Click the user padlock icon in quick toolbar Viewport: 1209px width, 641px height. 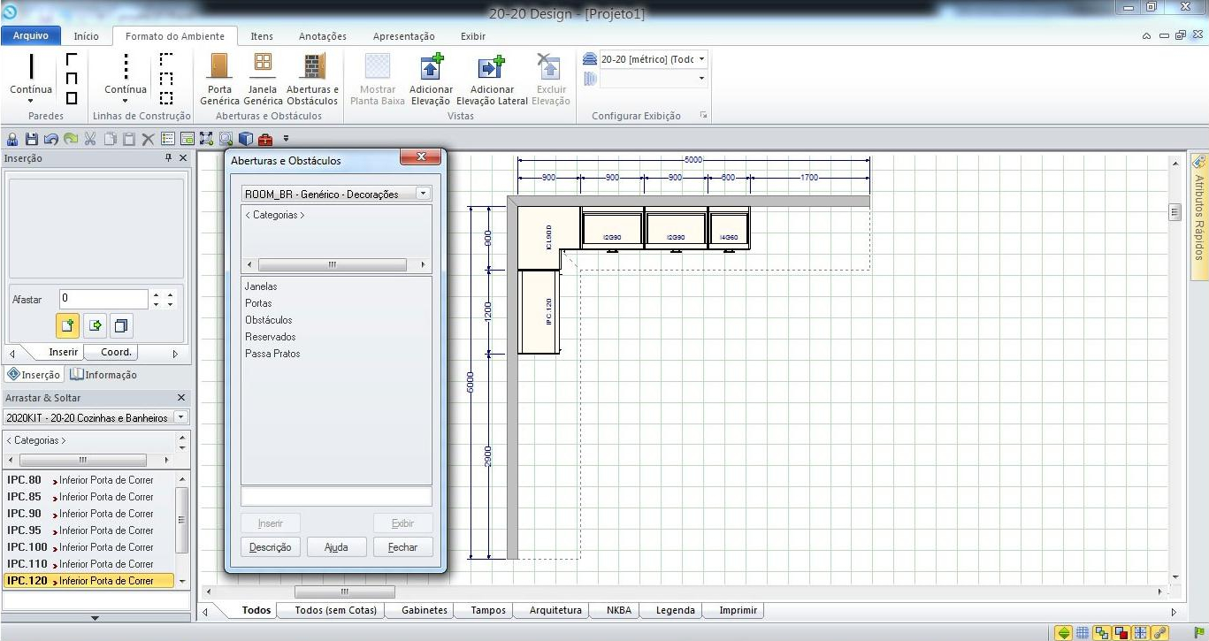click(12, 139)
